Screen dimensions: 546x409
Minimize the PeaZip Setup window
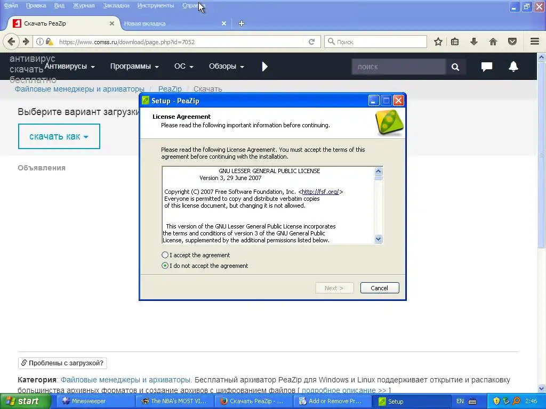pyautogui.click(x=373, y=101)
